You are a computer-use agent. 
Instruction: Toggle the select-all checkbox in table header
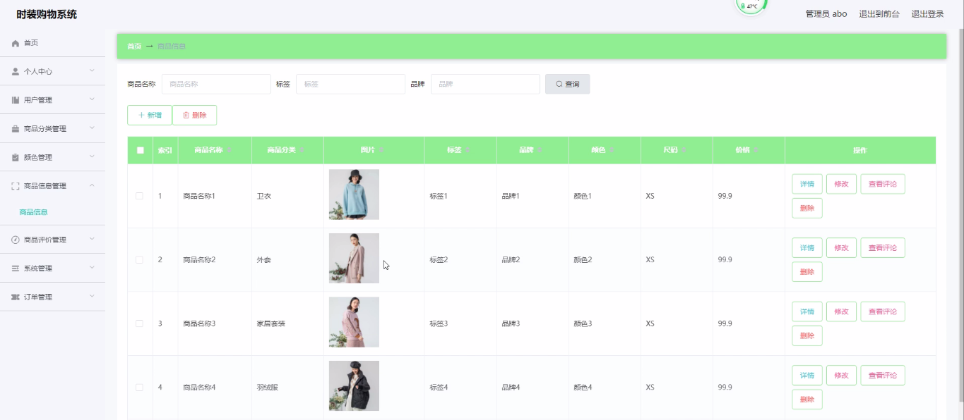[x=140, y=150]
